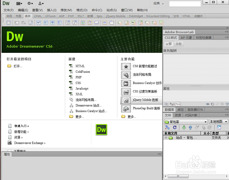The height and width of the screenshot is (180, 229).
Task: Insert a Hidden Field form element
Action: 24,23
